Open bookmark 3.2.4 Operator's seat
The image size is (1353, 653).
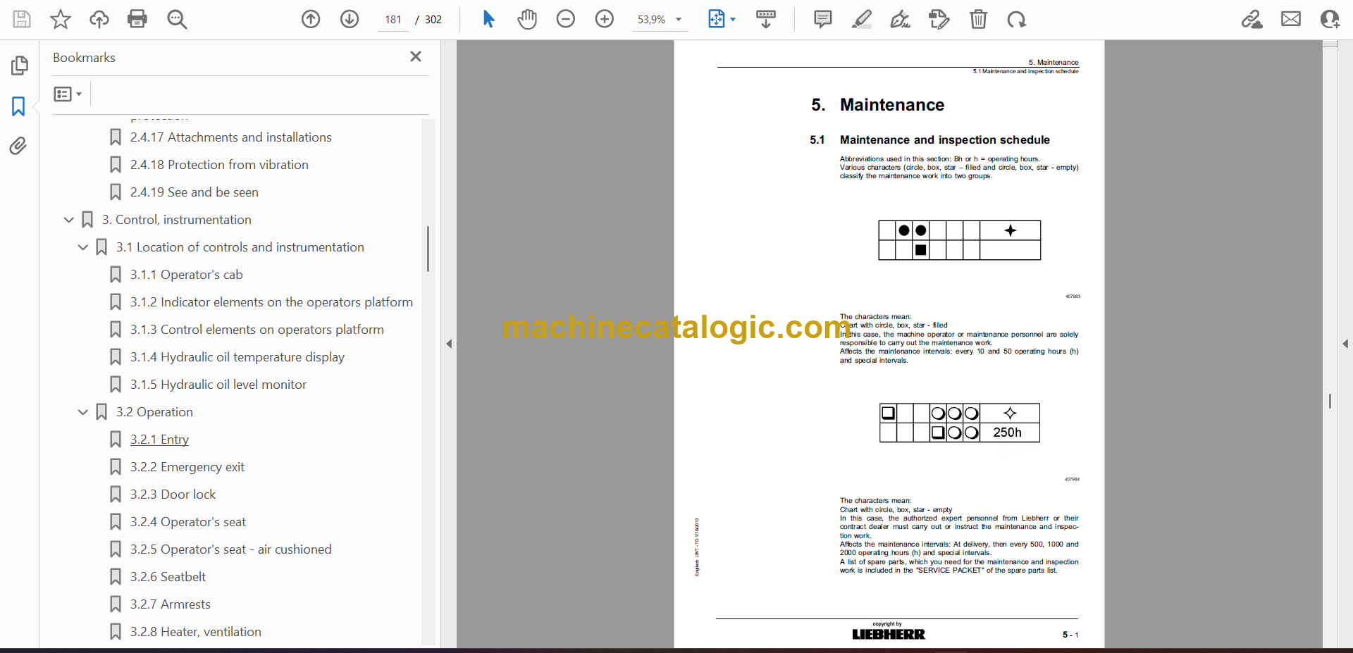pos(187,522)
